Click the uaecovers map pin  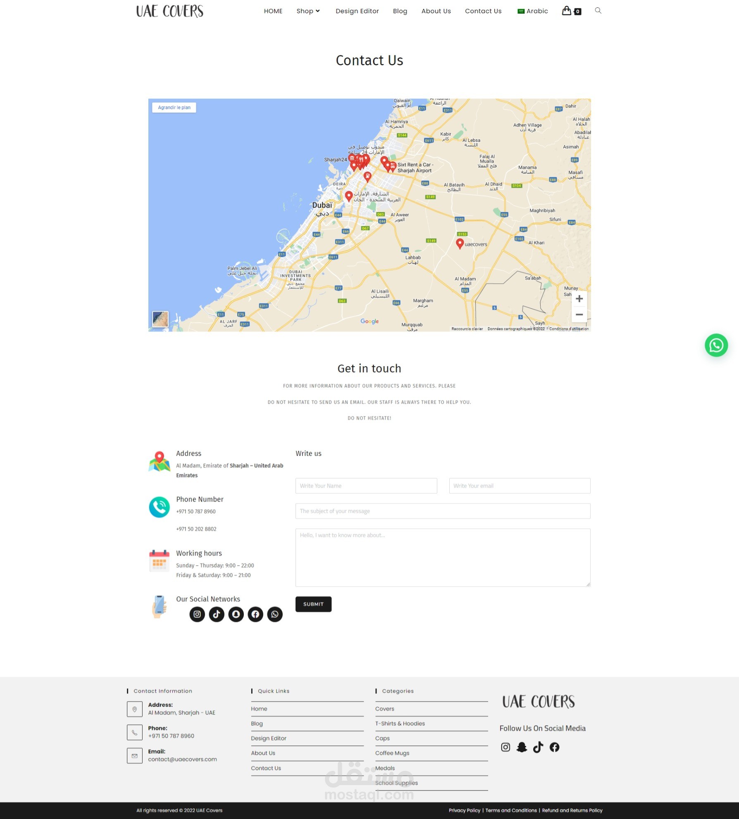point(460,243)
